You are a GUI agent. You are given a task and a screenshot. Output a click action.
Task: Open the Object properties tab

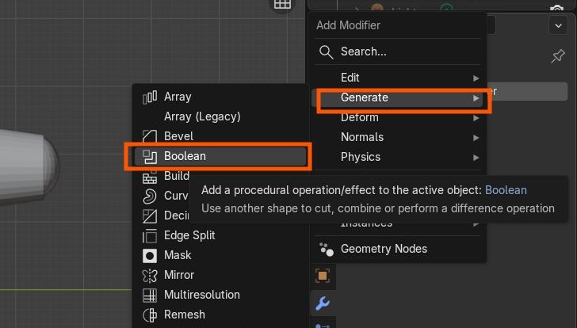pyautogui.click(x=322, y=276)
